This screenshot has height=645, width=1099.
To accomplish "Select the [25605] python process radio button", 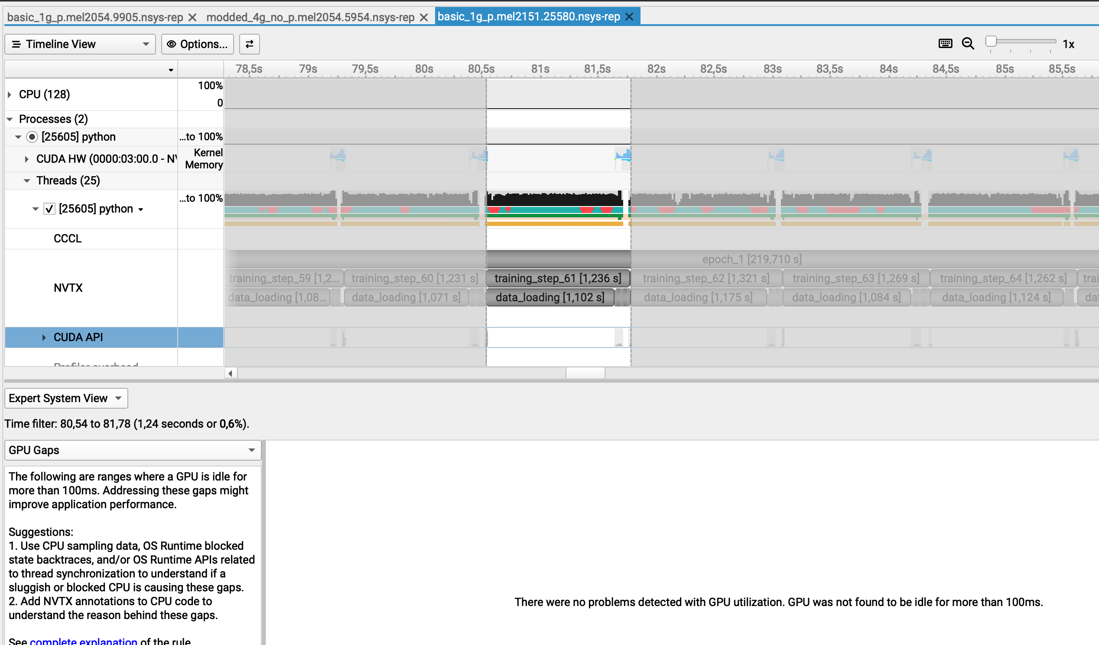I will coord(32,137).
